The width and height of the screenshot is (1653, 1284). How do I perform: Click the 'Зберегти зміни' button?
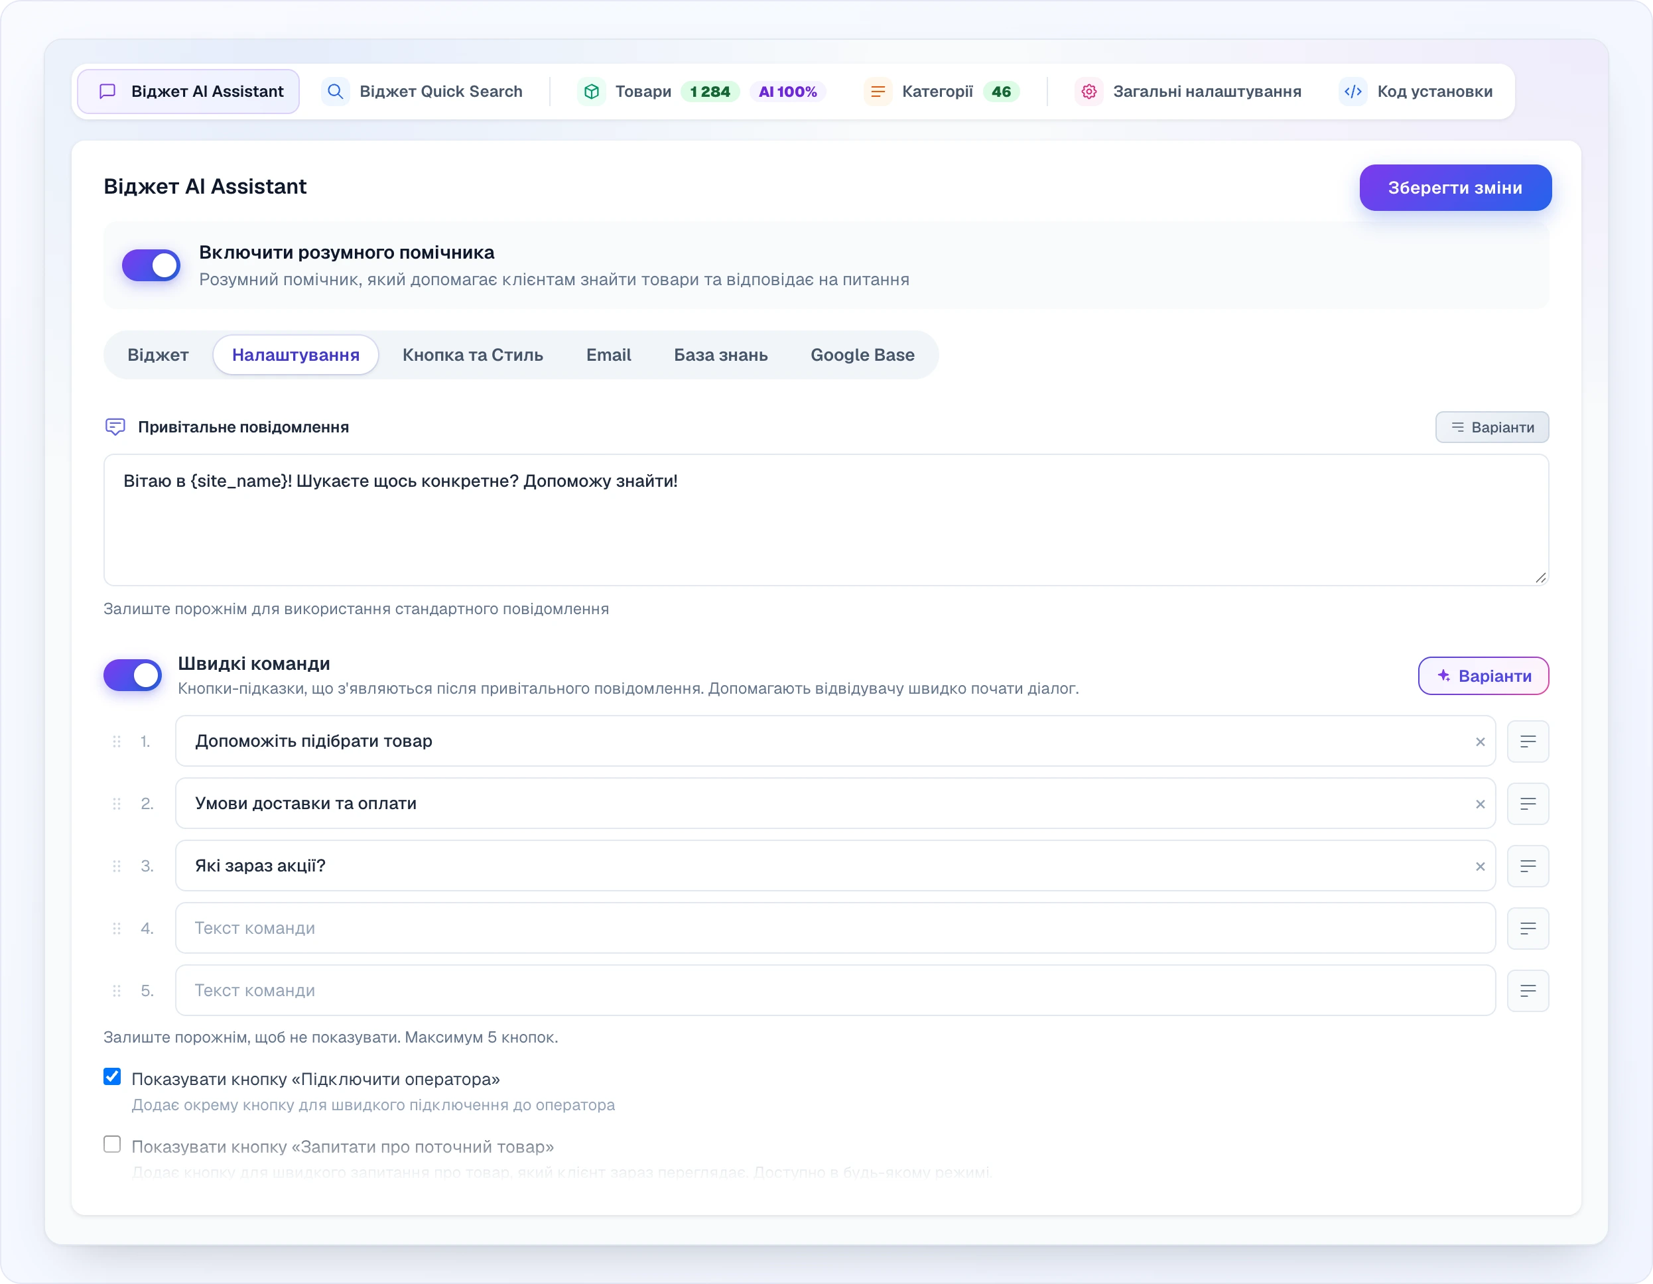click(1455, 188)
